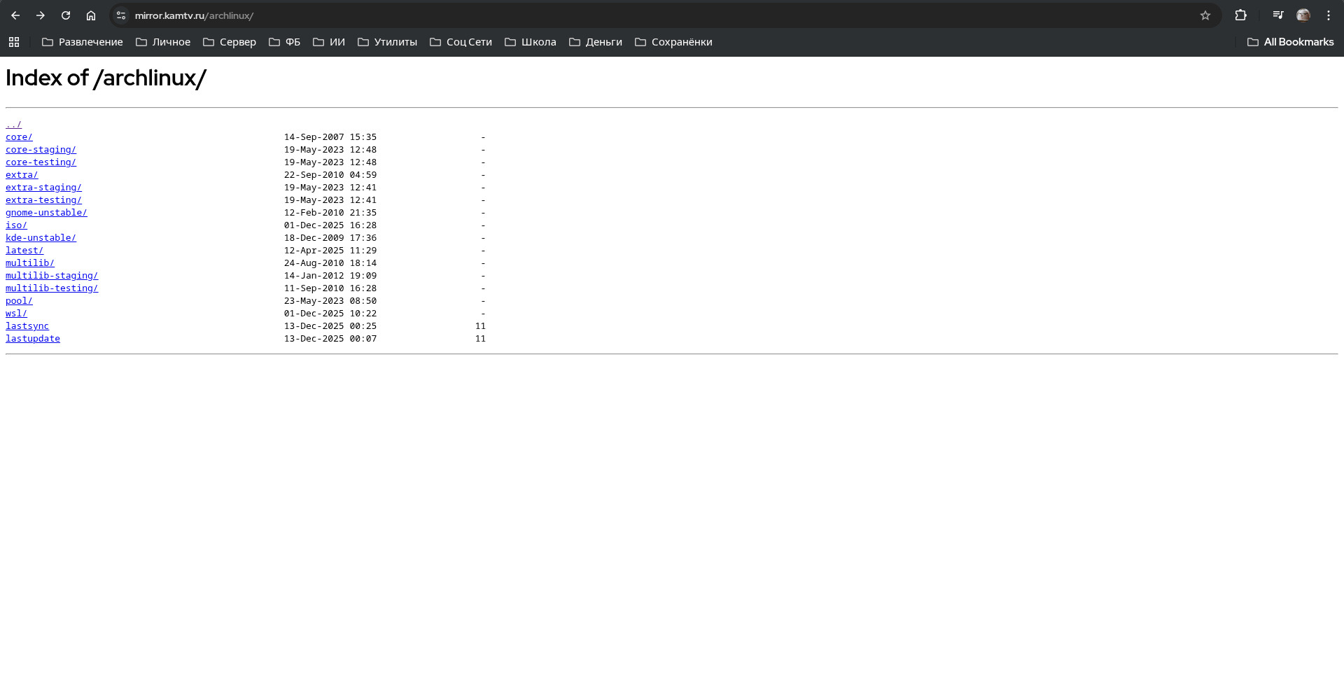Open the kde-unstable/ directory
Screen dimensions: 1344x686
coord(41,238)
